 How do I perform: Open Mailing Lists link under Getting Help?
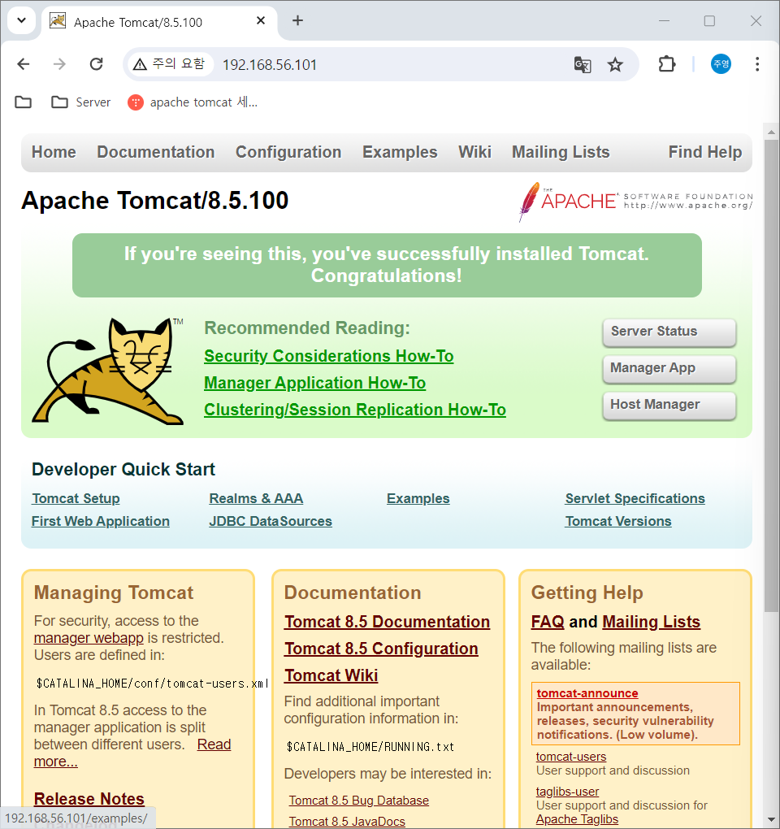click(651, 623)
